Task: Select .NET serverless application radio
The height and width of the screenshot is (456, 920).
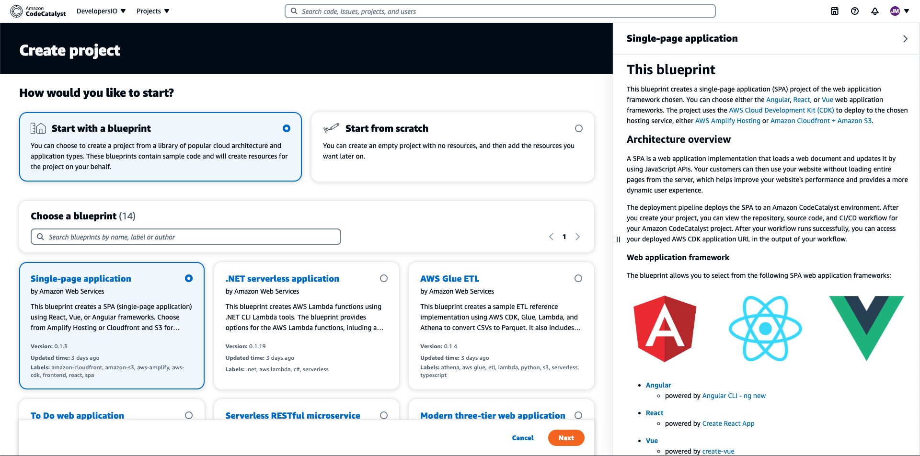Action: 384,278
